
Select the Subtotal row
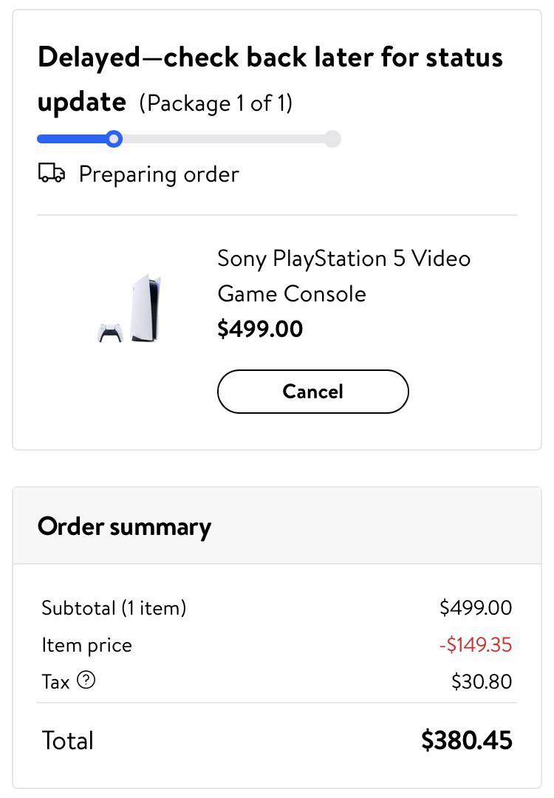pos(114,607)
